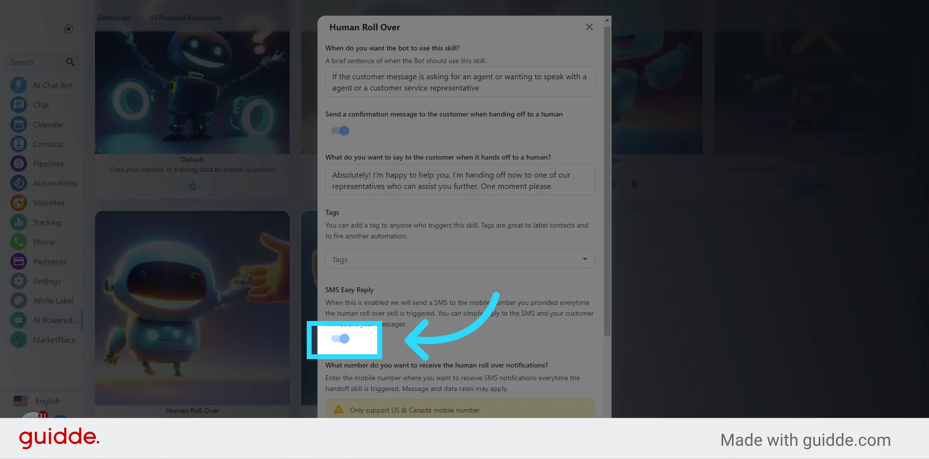
Task: Open the Payments card icon
Action: tap(19, 261)
